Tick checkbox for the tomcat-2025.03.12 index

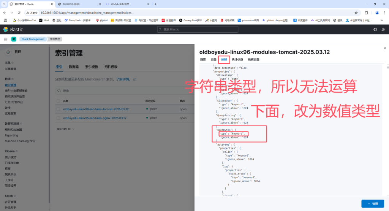click(x=58, y=109)
